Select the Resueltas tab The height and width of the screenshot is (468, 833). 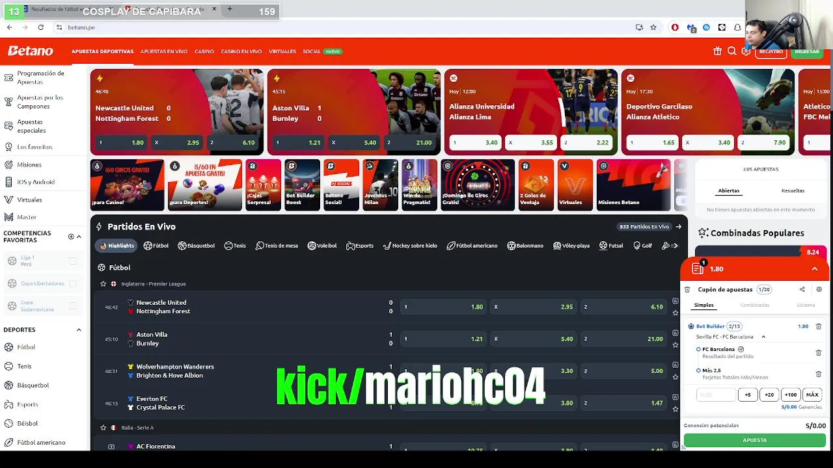[793, 190]
